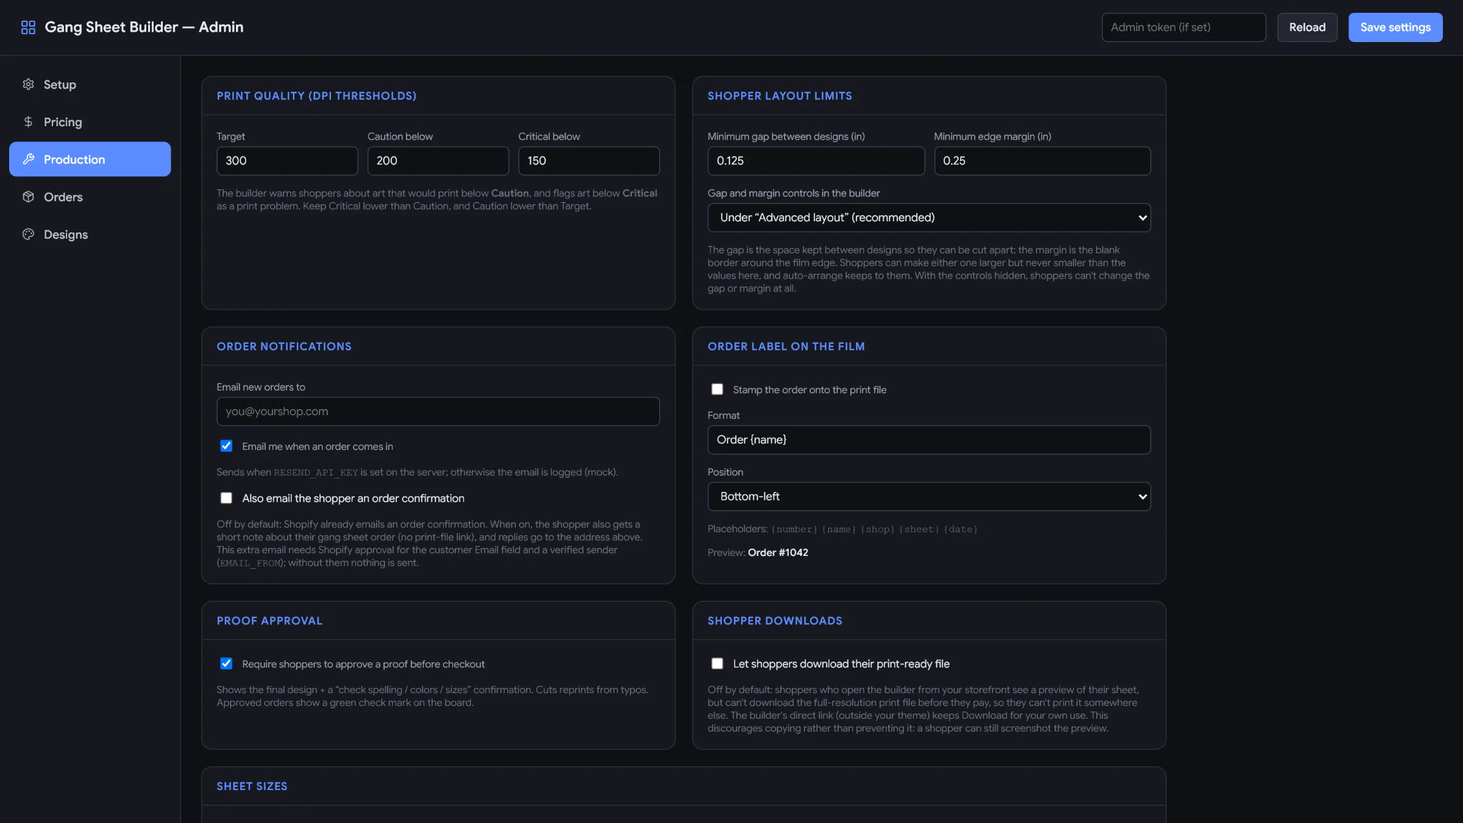Viewport: 1463px width, 823px height.
Task: Click the "Email new orders to" field
Action: pyautogui.click(x=438, y=411)
